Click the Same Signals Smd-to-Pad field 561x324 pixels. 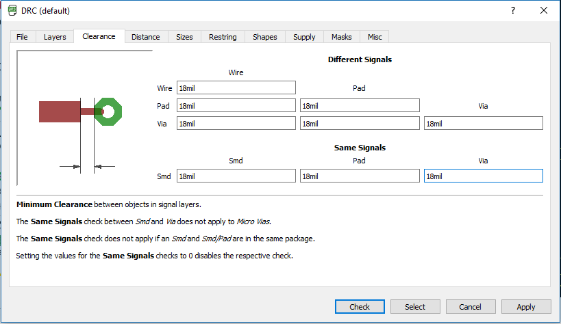[360, 176]
